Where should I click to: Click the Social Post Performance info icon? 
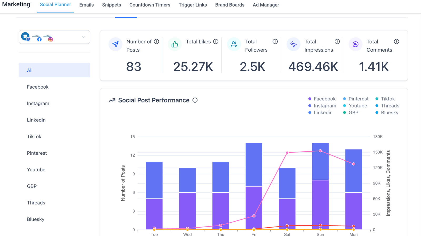click(x=195, y=100)
